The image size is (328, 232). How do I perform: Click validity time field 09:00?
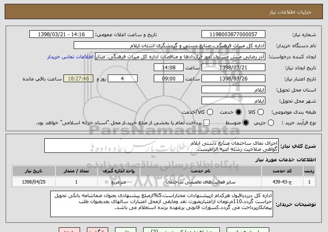[169, 79]
